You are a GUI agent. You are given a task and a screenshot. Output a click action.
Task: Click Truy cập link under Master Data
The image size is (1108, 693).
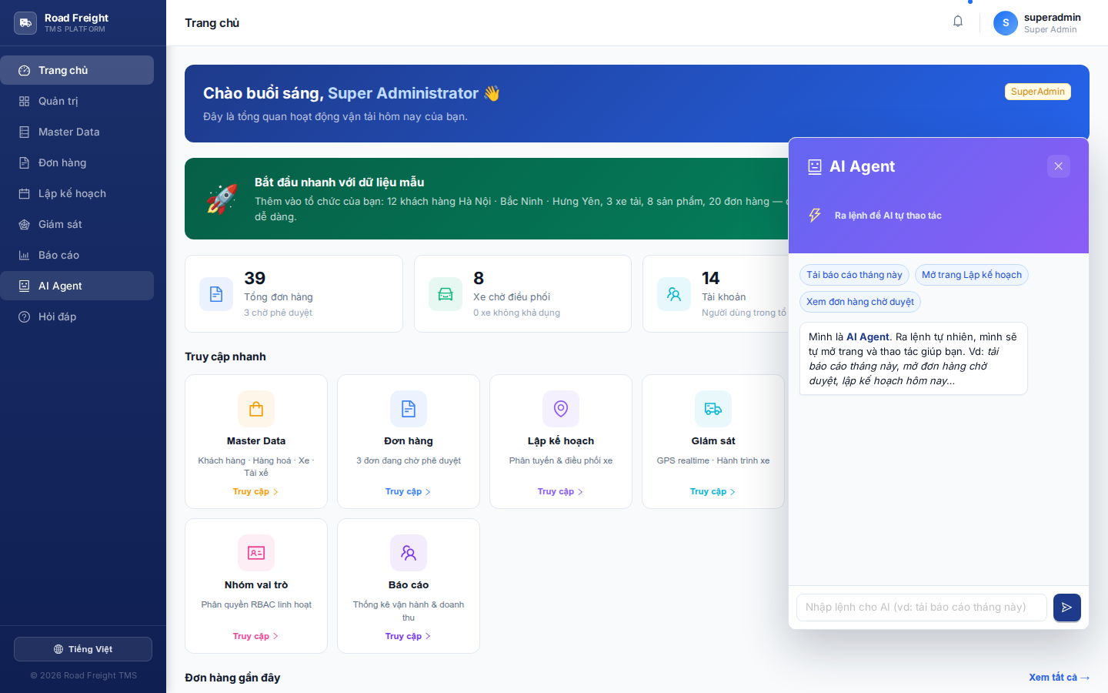click(255, 491)
